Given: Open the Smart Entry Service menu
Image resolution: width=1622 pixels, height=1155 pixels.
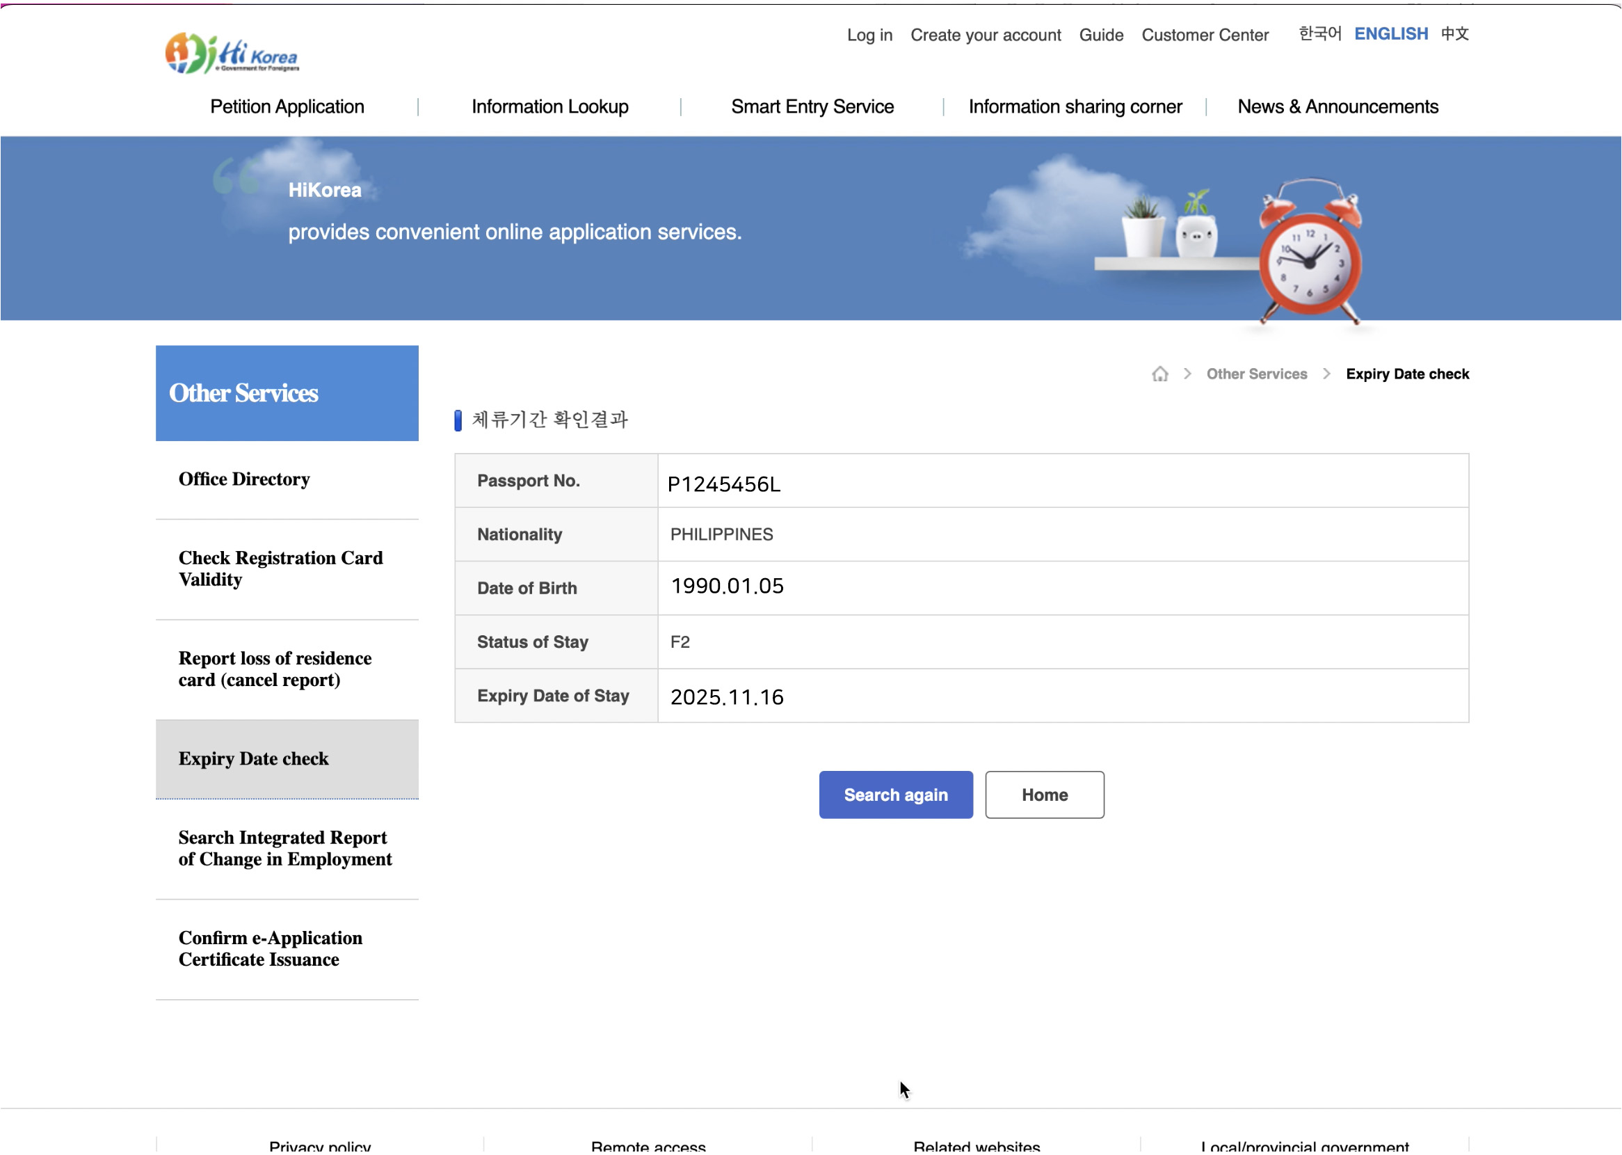Looking at the screenshot, I should coord(812,106).
